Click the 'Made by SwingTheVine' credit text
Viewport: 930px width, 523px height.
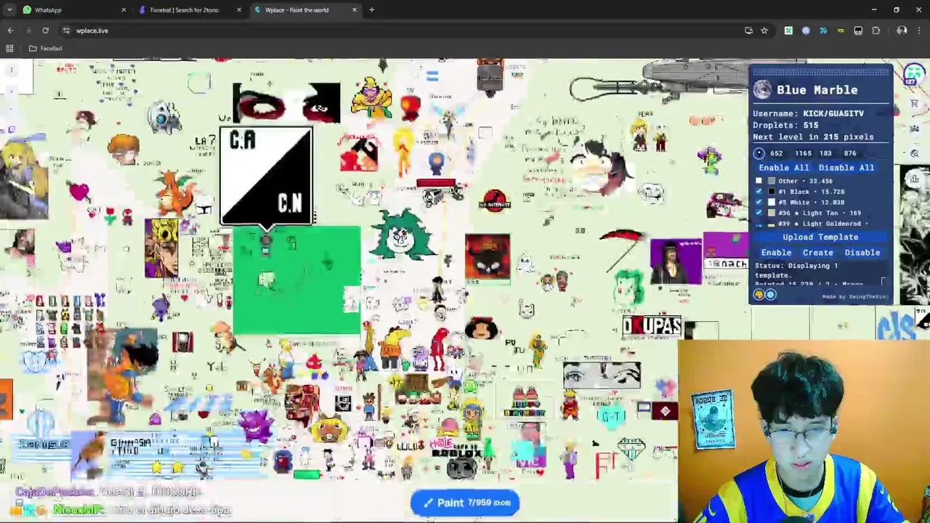pos(854,296)
